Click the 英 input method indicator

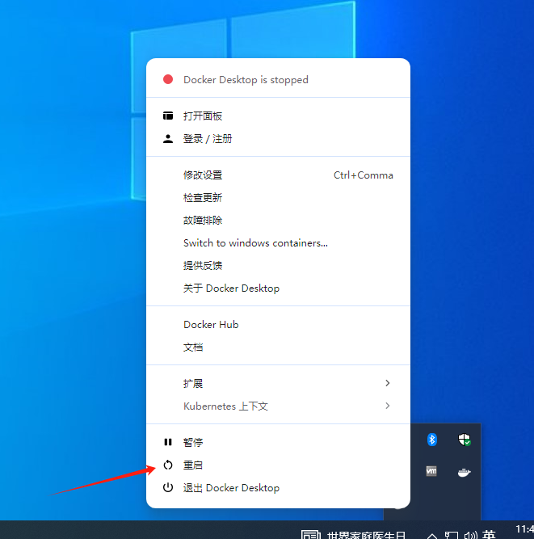(x=489, y=534)
